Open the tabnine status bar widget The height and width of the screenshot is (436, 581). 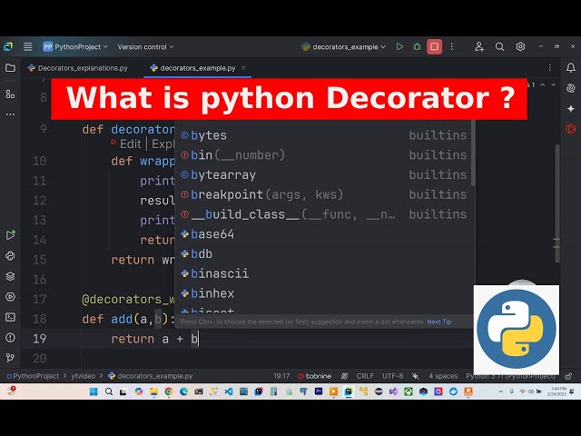pyautogui.click(x=315, y=376)
